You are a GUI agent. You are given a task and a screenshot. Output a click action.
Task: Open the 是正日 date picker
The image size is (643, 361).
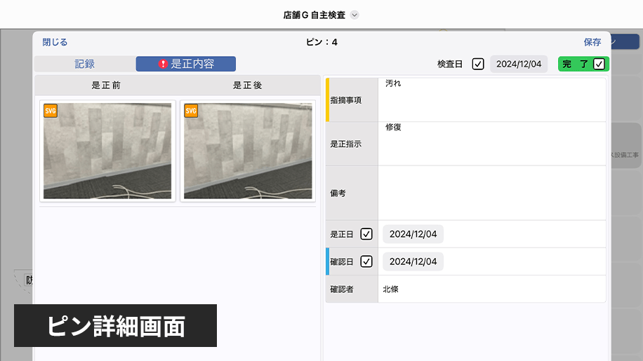tap(413, 234)
